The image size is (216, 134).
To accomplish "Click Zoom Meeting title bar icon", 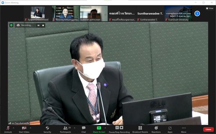I will (3, 3).
